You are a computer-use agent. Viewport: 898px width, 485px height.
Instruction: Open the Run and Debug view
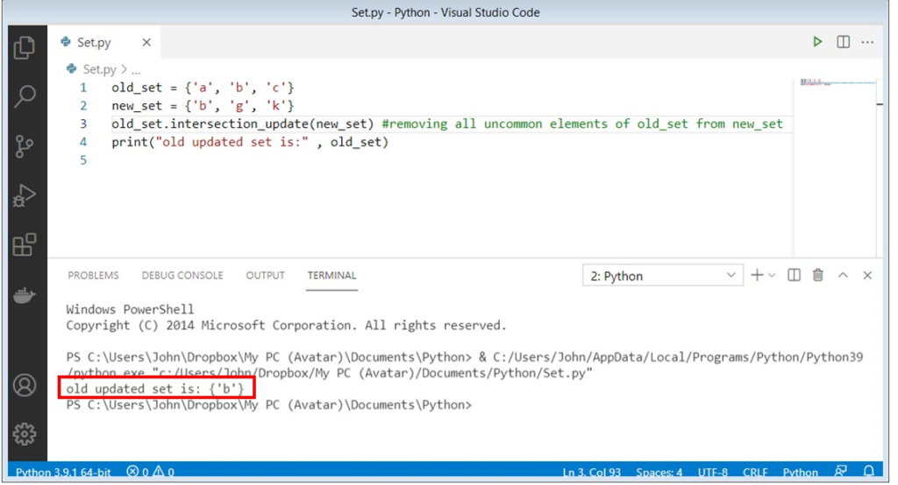click(24, 195)
